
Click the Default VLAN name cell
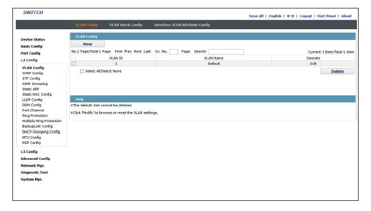[214, 64]
